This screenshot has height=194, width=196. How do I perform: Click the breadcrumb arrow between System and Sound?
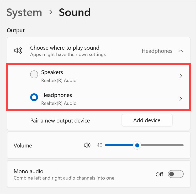coord(50,12)
